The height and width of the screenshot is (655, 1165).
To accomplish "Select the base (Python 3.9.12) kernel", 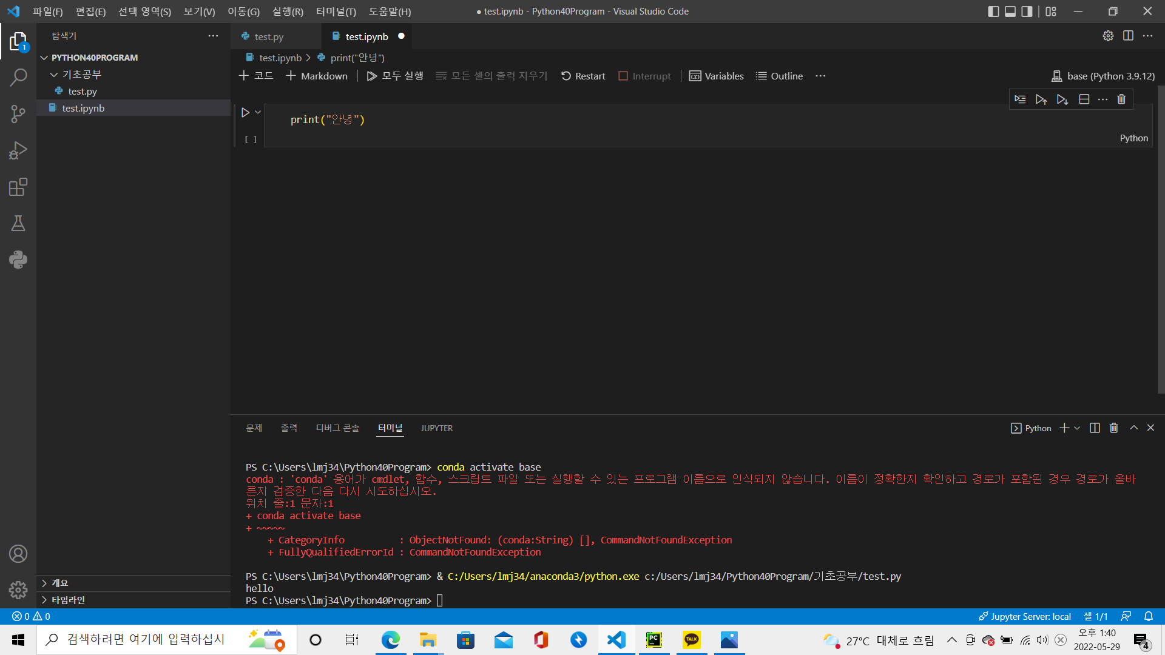I will pos(1103,76).
